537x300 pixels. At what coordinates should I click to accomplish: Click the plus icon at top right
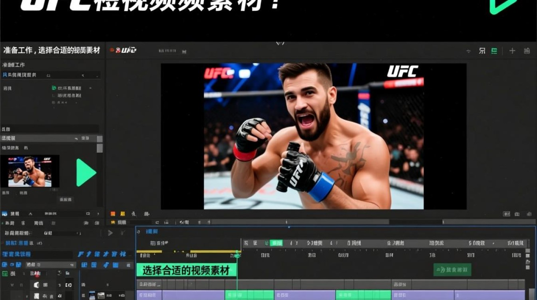coord(512,51)
